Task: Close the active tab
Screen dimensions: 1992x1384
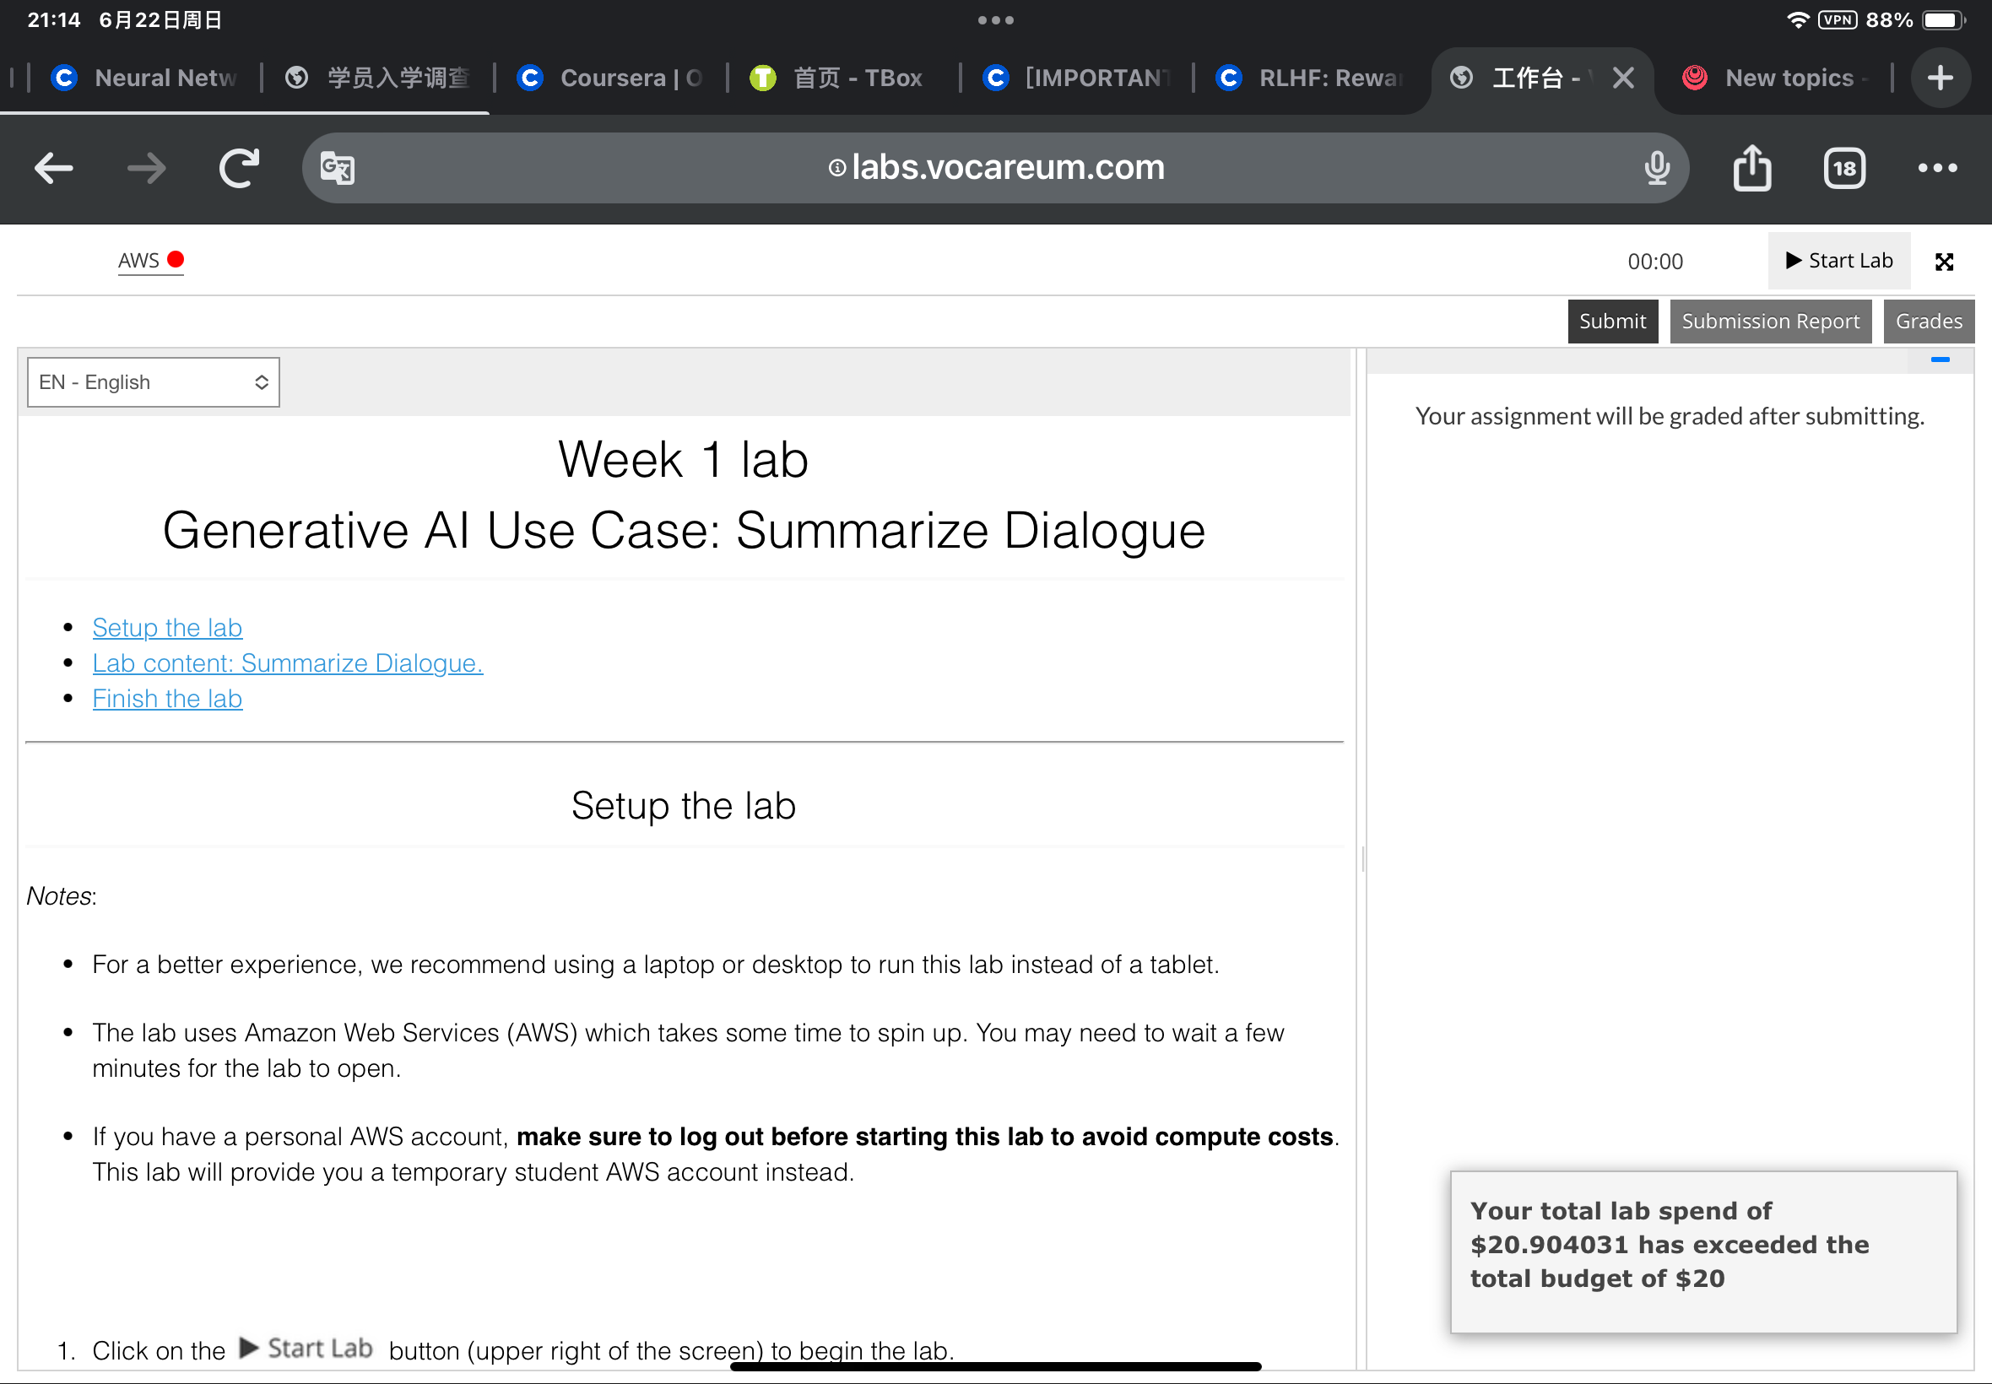Action: pyautogui.click(x=1623, y=78)
